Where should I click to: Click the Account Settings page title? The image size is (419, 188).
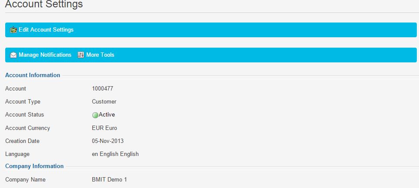click(44, 4)
